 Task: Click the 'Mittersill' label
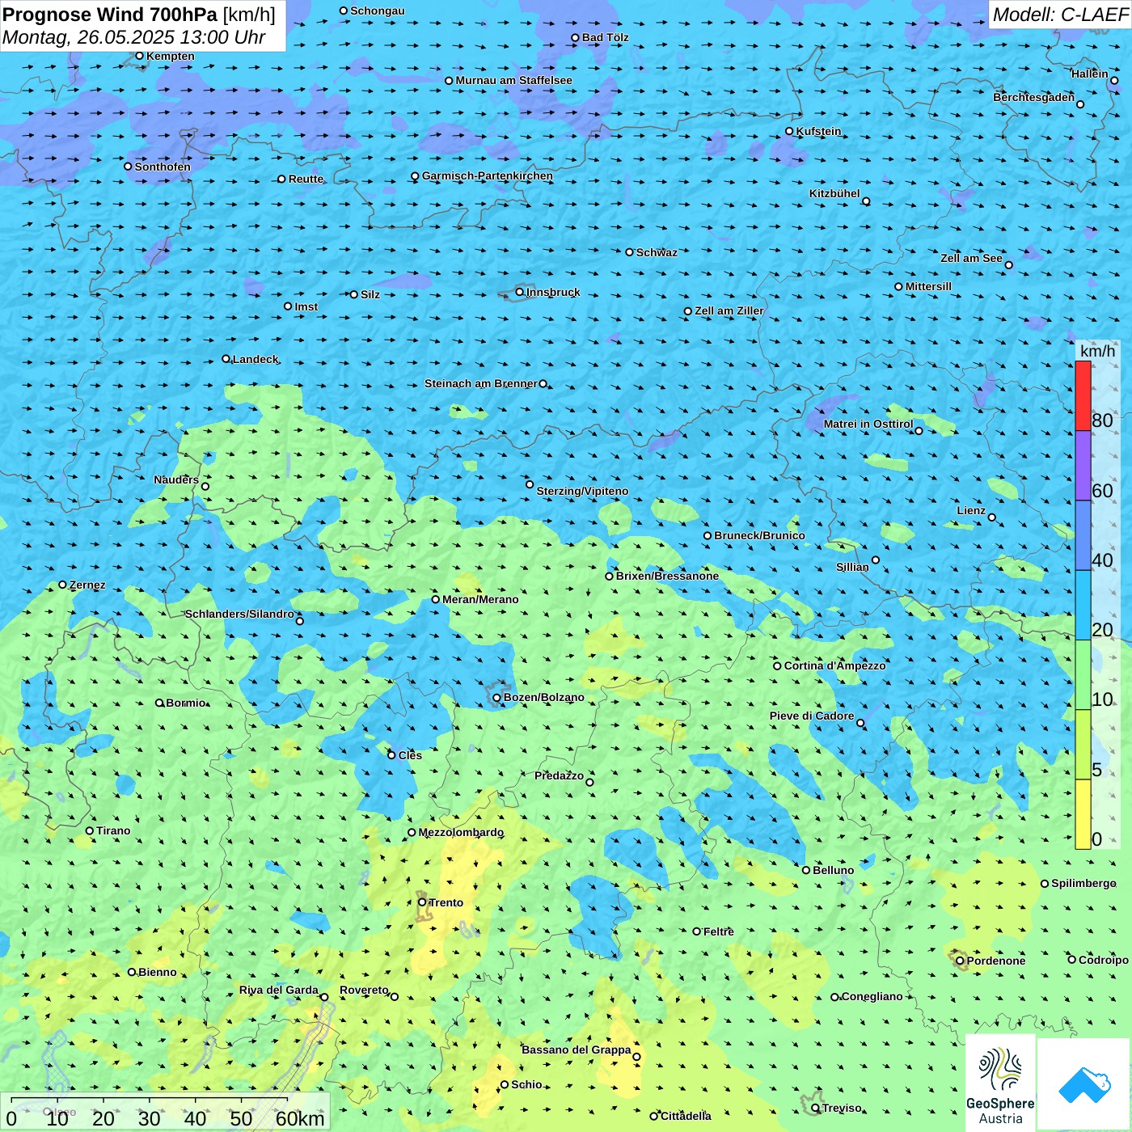(929, 286)
